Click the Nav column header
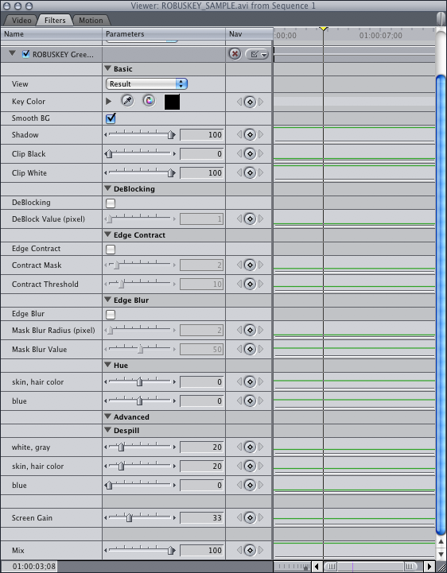Viewport: 447px width, 573px height. 249,34
